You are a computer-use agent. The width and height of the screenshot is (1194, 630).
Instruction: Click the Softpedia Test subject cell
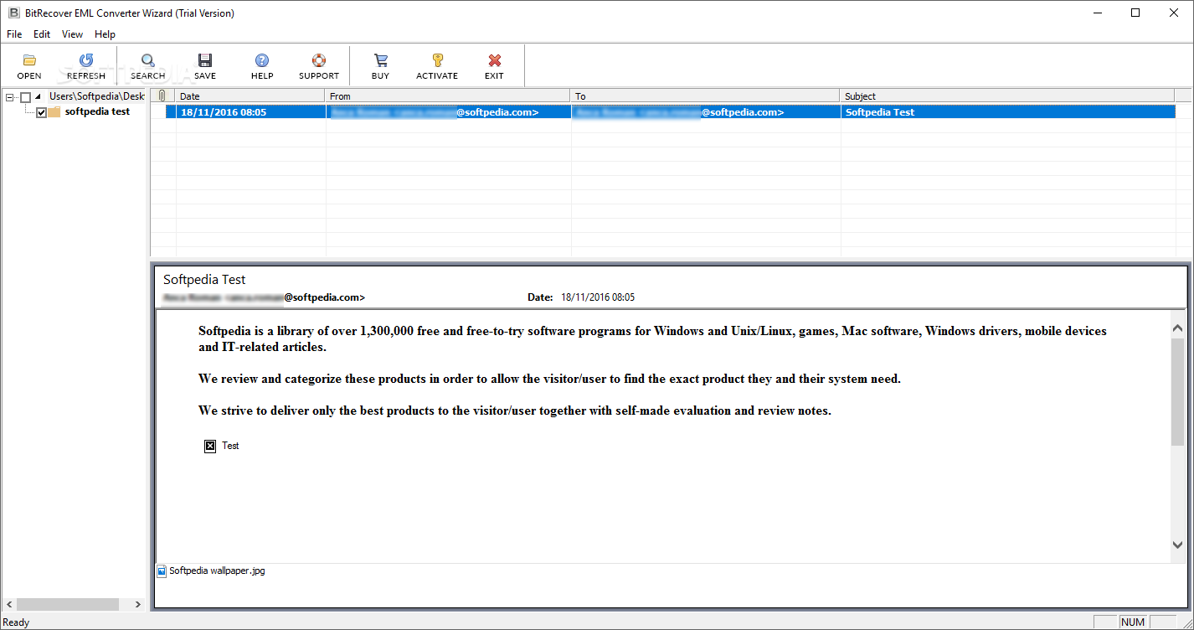click(x=1007, y=111)
